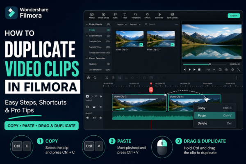
Task: Choose Paste from the context menu
Action: [x=214, y=116]
